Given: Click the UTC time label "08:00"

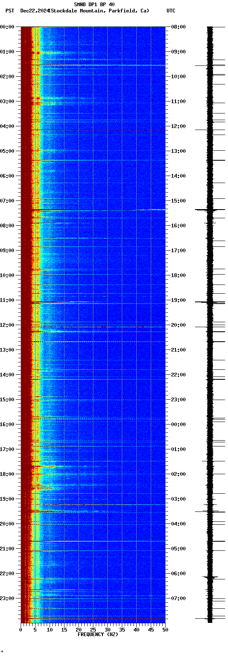Looking at the screenshot, I should pos(178,27).
